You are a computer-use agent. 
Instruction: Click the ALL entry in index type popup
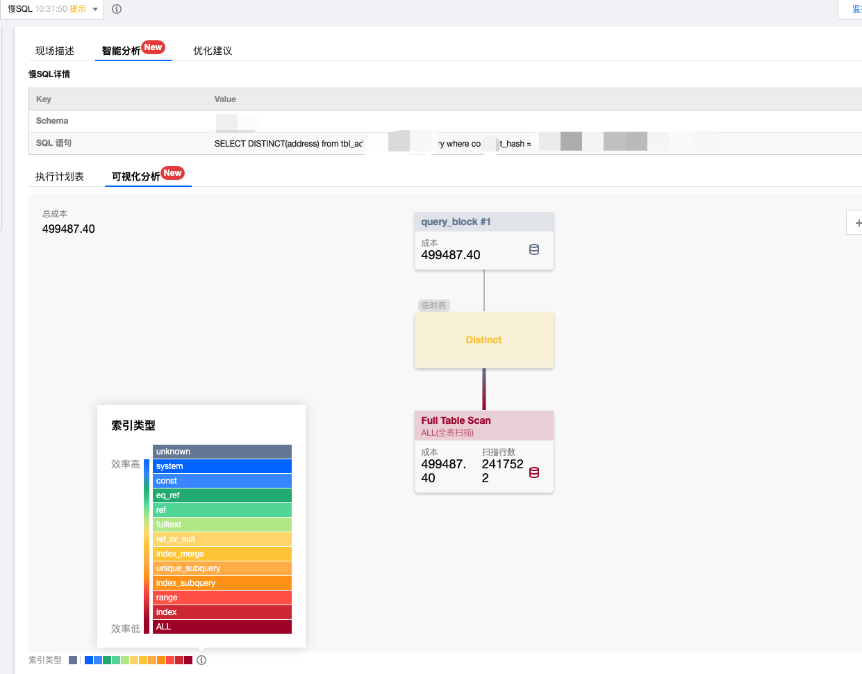tap(222, 627)
